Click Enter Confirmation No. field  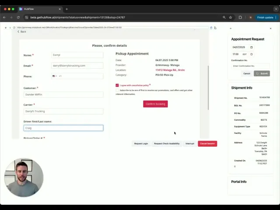[251, 66]
